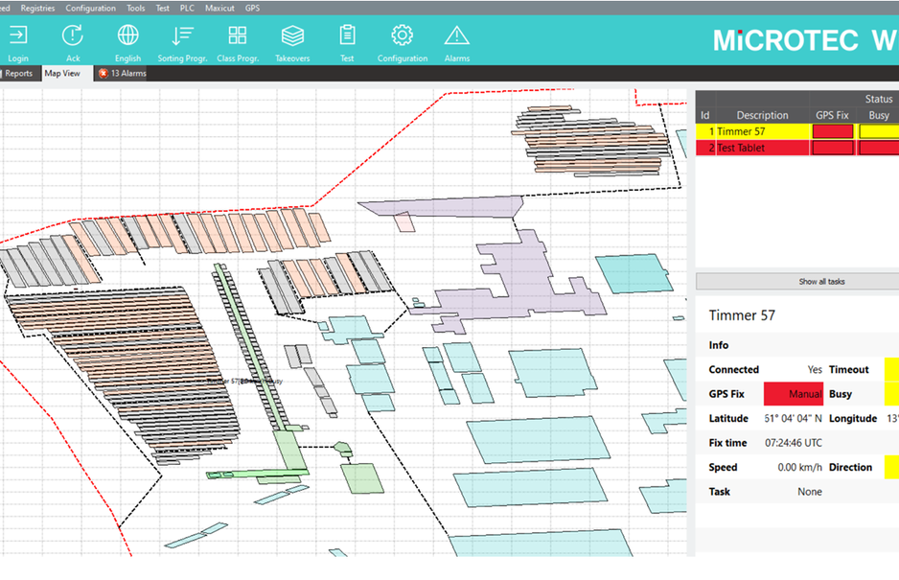Click the Show all tasks button
This screenshot has width=899, height=580.
click(796, 282)
